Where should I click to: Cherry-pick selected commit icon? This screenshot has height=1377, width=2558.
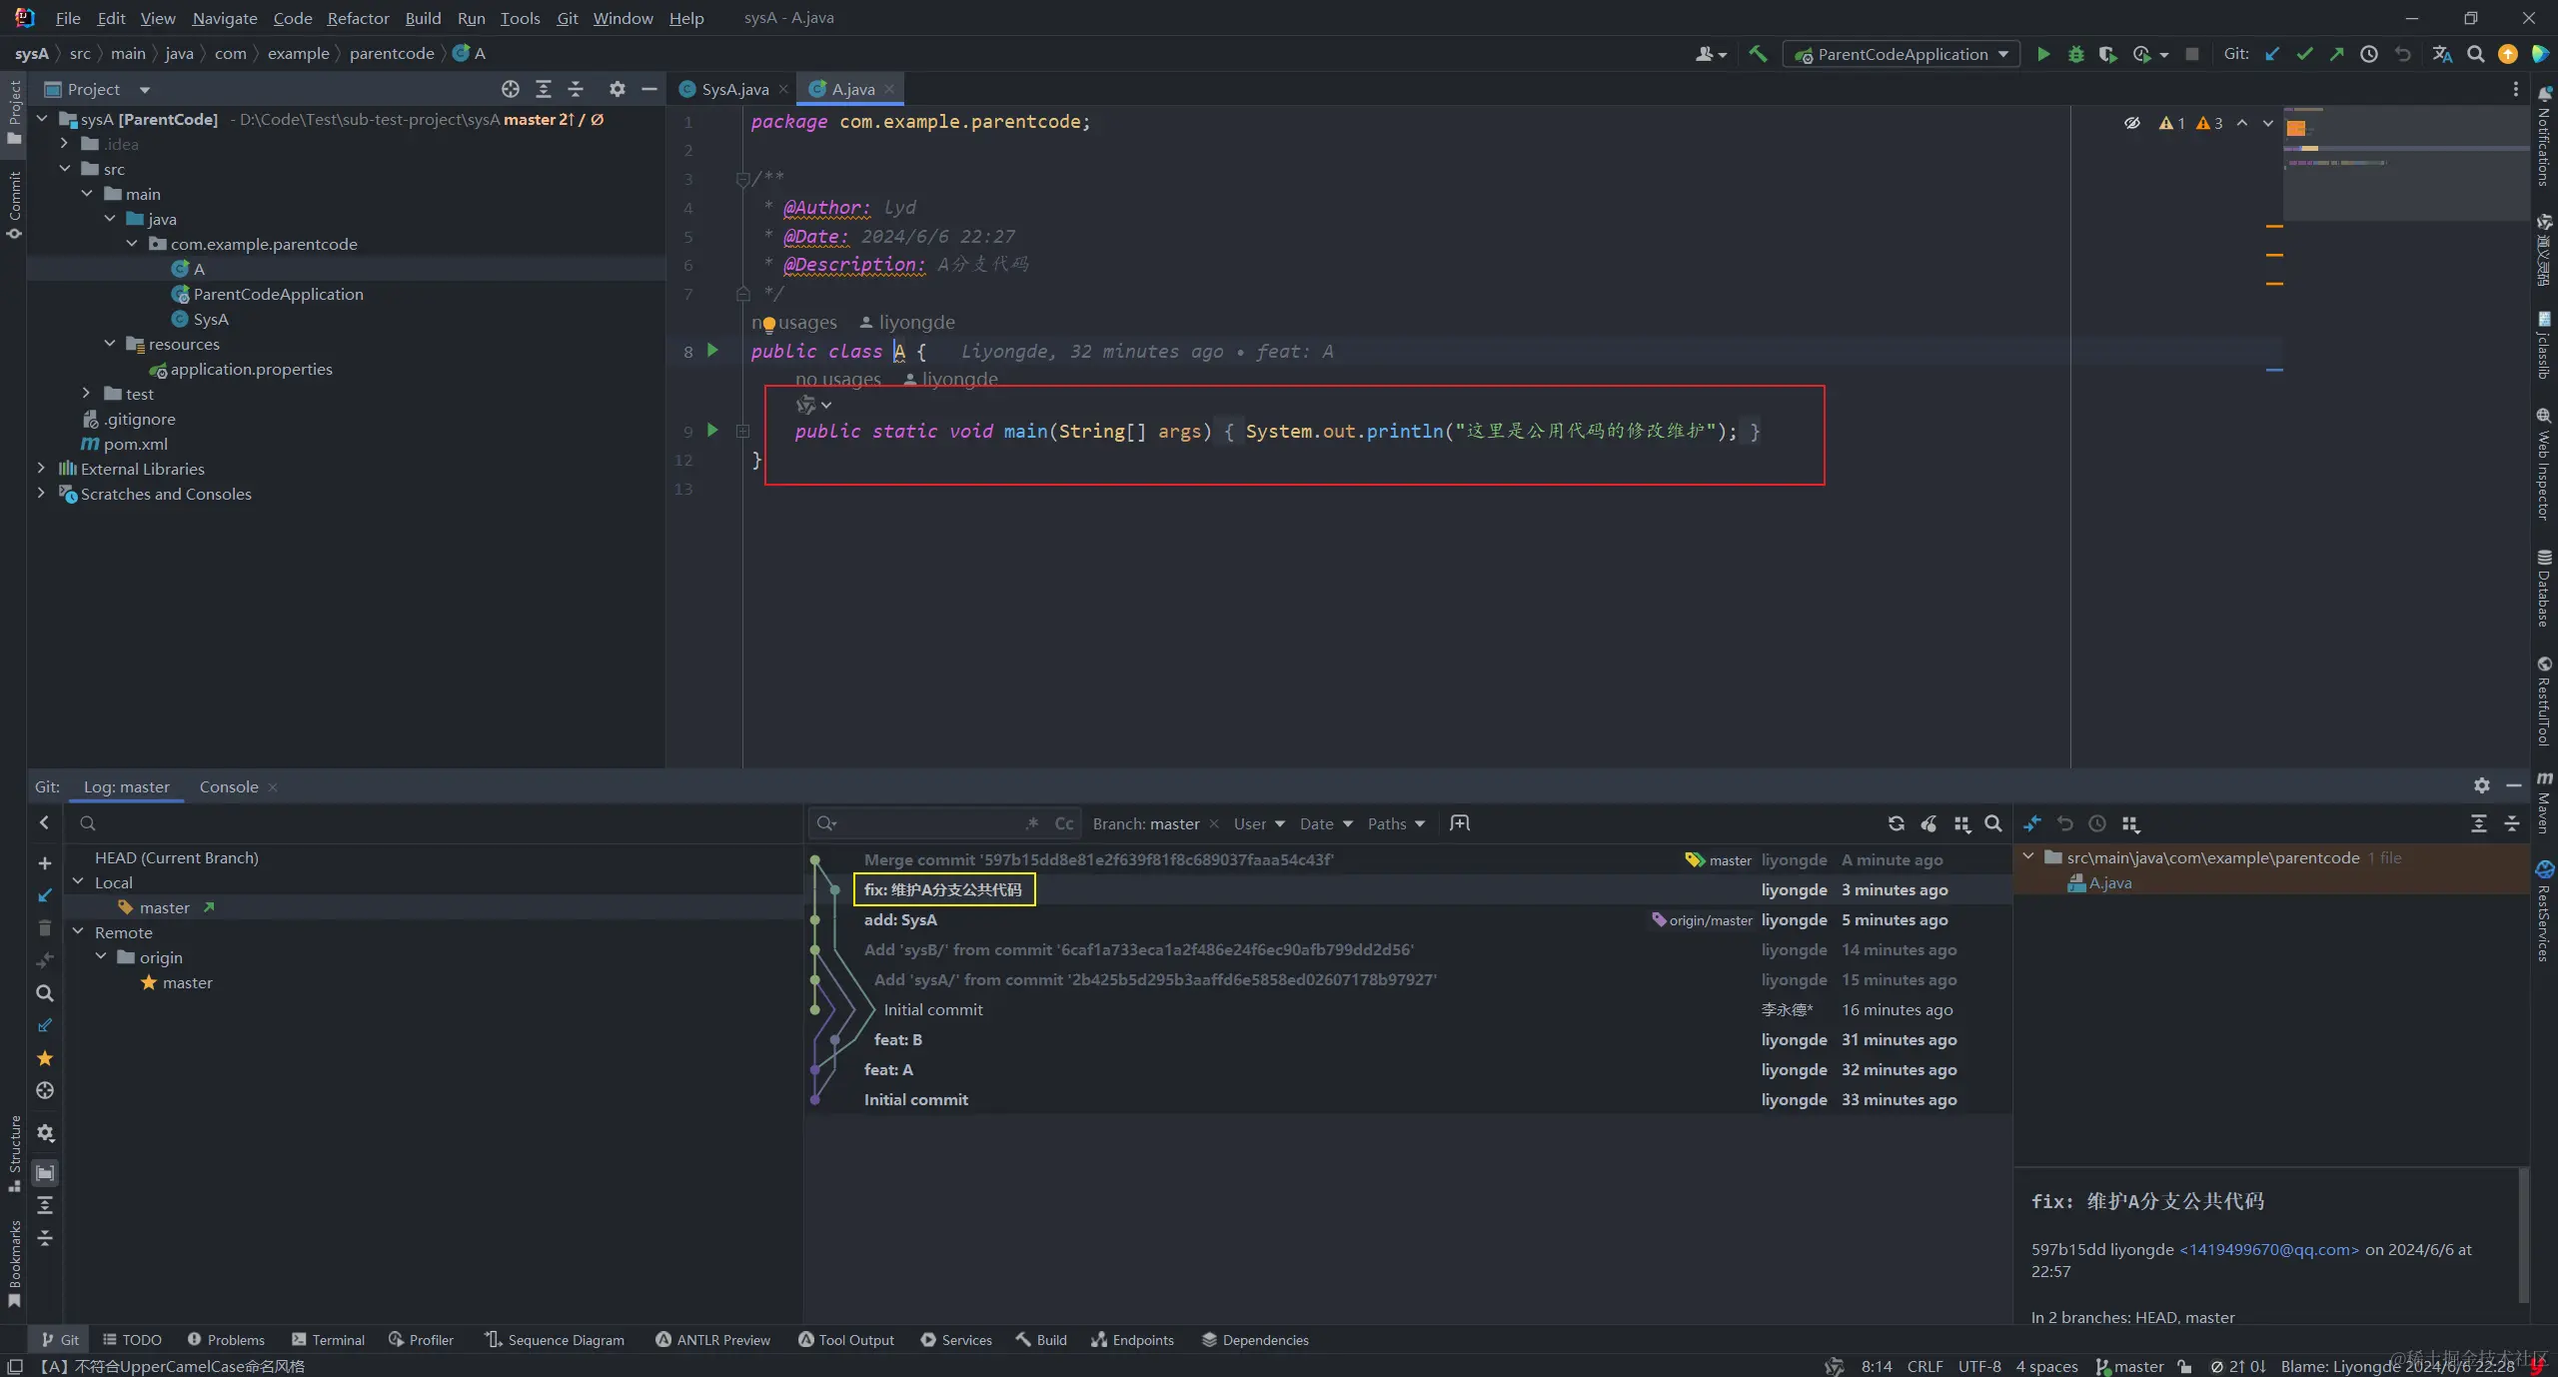point(1928,823)
